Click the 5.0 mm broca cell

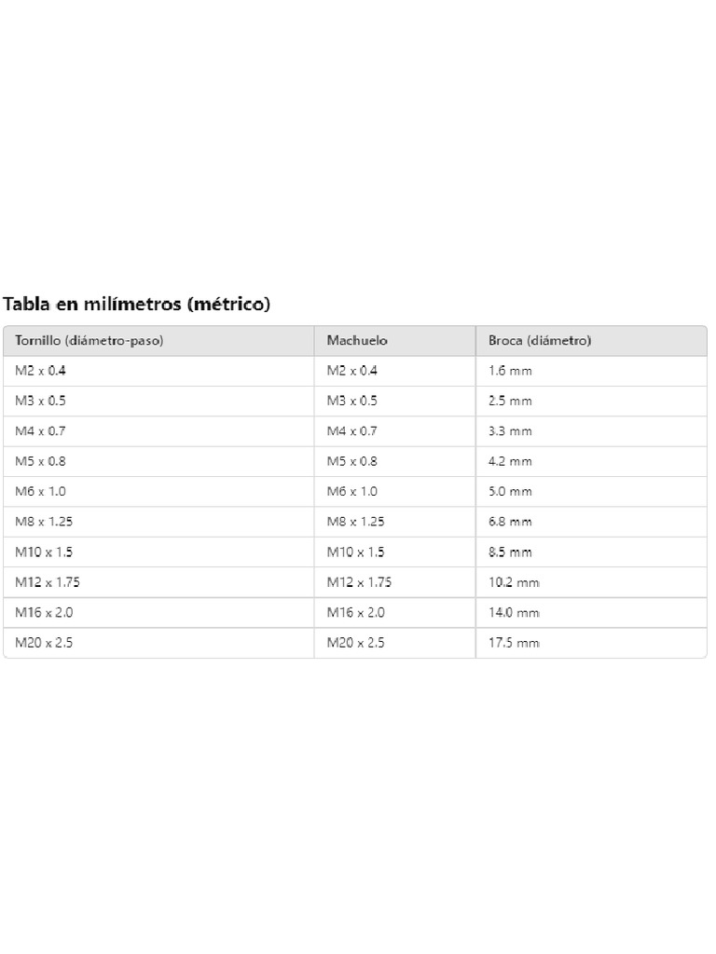tap(510, 491)
